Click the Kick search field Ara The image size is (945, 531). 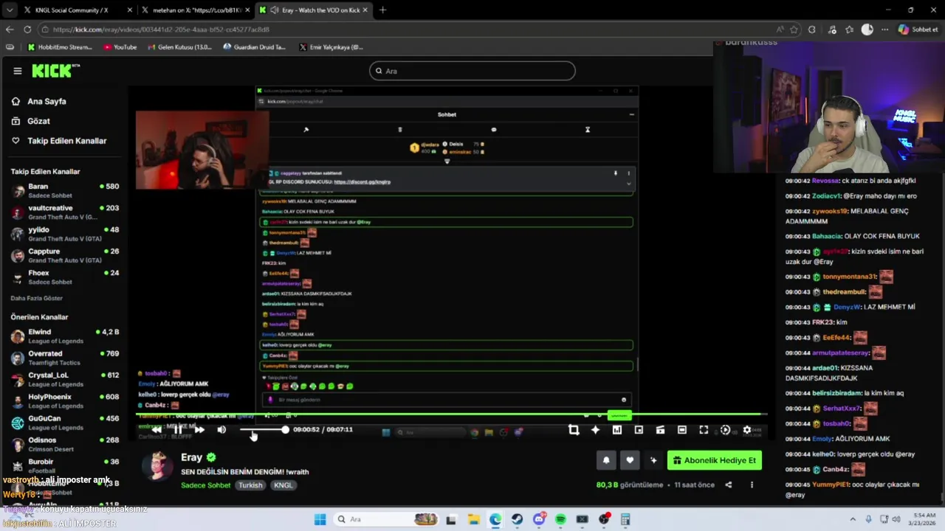tap(472, 71)
